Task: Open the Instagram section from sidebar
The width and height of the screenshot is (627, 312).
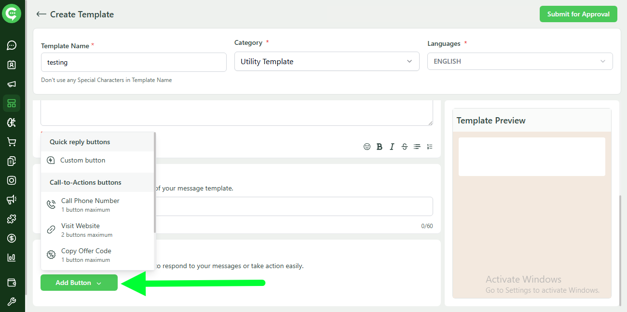Action: pyautogui.click(x=12, y=180)
